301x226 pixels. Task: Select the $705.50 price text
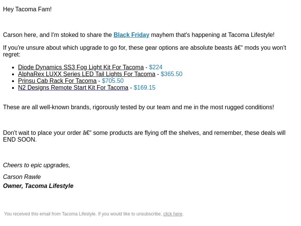pyautogui.click(x=112, y=81)
